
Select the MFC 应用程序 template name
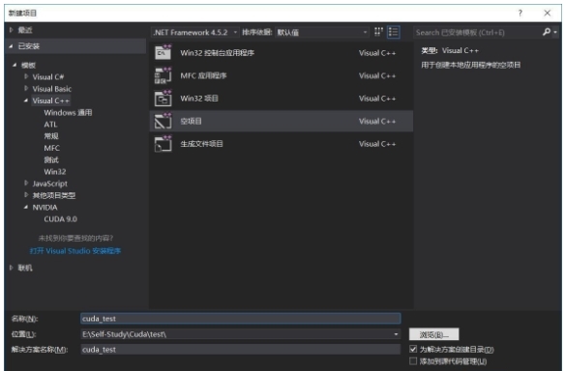click(203, 75)
